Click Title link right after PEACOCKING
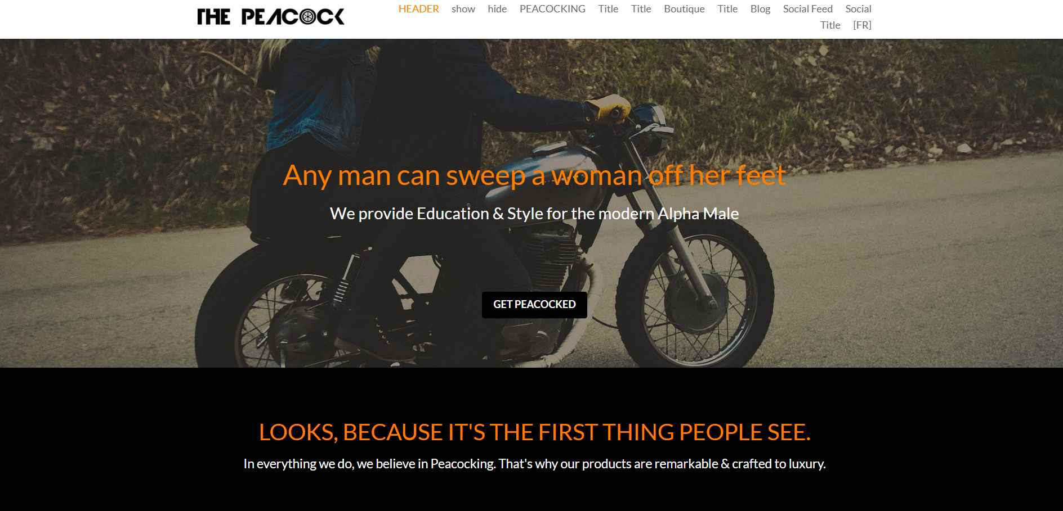Viewport: 1063px width, 511px height. (x=608, y=9)
